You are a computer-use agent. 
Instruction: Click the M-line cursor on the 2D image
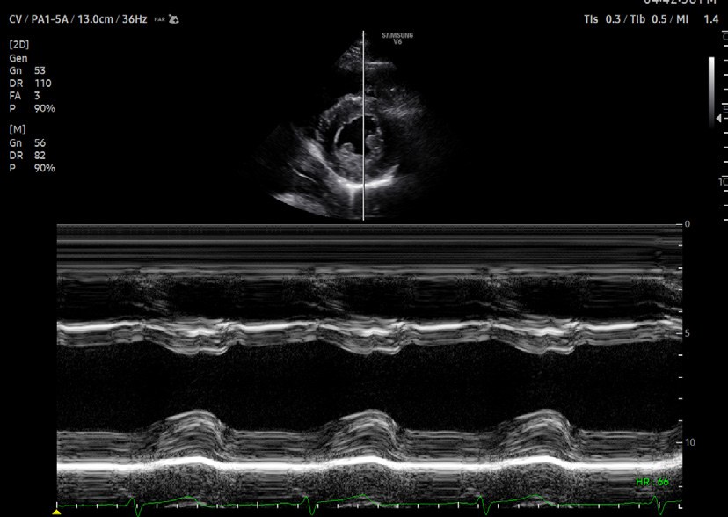coord(363,126)
